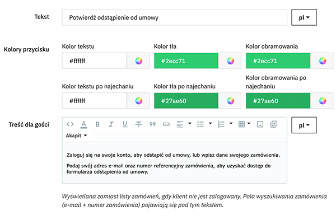Open pl language selector next to Tekst
336x224 pixels.
pyautogui.click(x=304, y=17)
